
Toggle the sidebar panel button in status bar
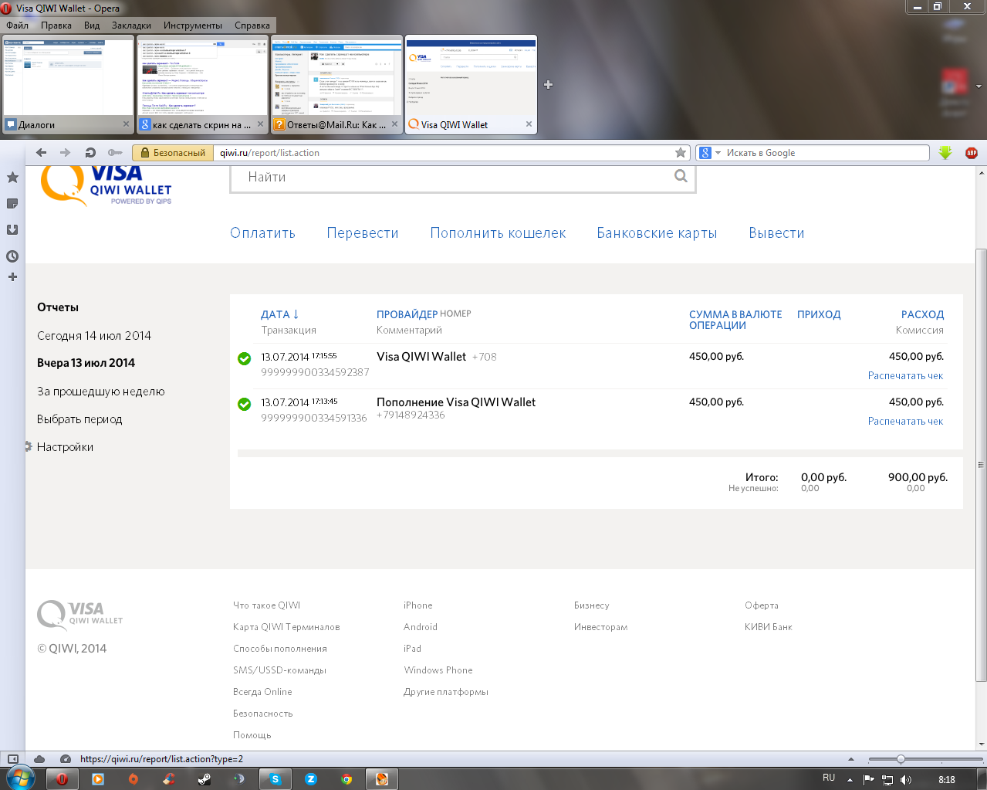13,759
